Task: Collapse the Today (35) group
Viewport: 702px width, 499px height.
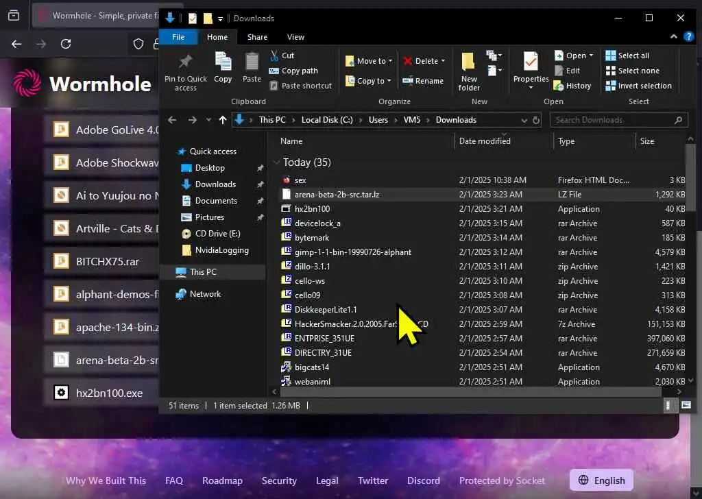Action: [x=276, y=162]
